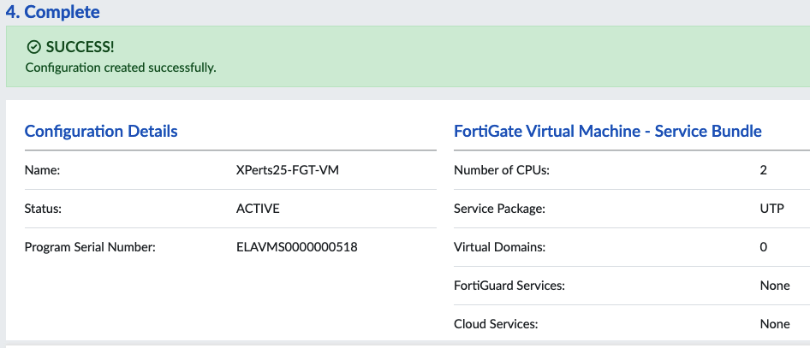Select serial number 'ELAVMS0000000518'

coord(296,247)
